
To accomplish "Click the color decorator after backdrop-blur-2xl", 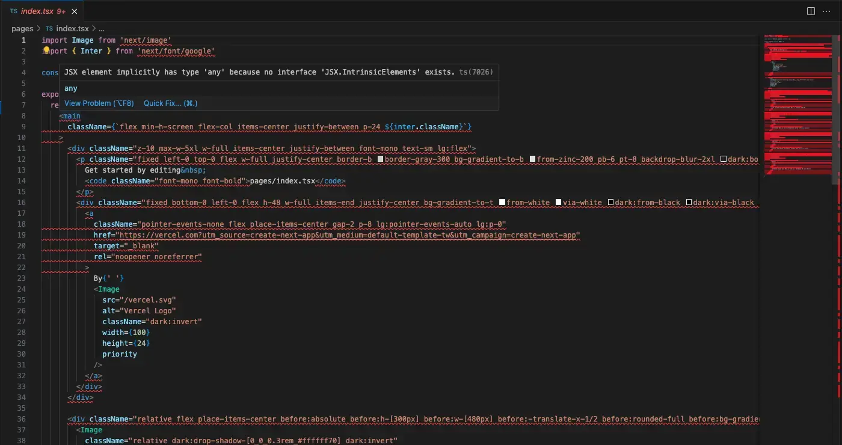I will [724, 159].
